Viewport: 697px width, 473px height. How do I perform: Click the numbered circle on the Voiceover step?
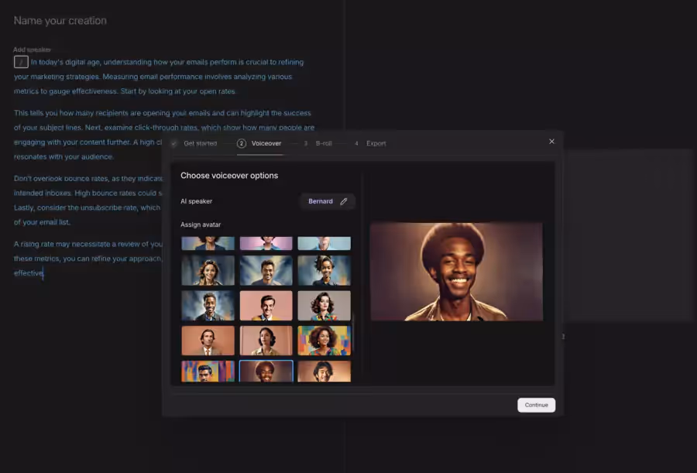click(242, 143)
